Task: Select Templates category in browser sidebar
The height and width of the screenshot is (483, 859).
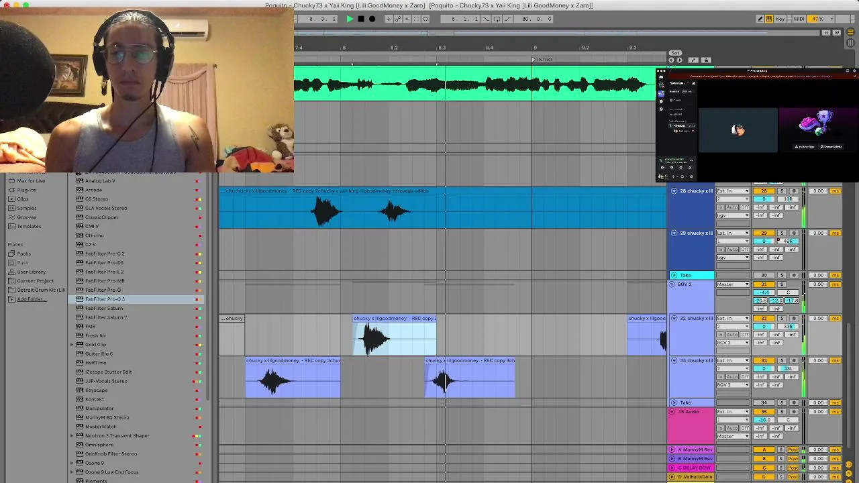Action: point(29,226)
